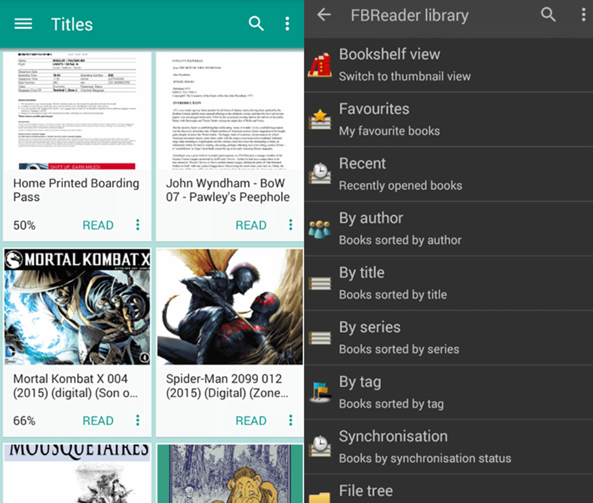593x503 pixels.
Task: Open options for Mortal Kombat X 004
Action: pos(138,421)
